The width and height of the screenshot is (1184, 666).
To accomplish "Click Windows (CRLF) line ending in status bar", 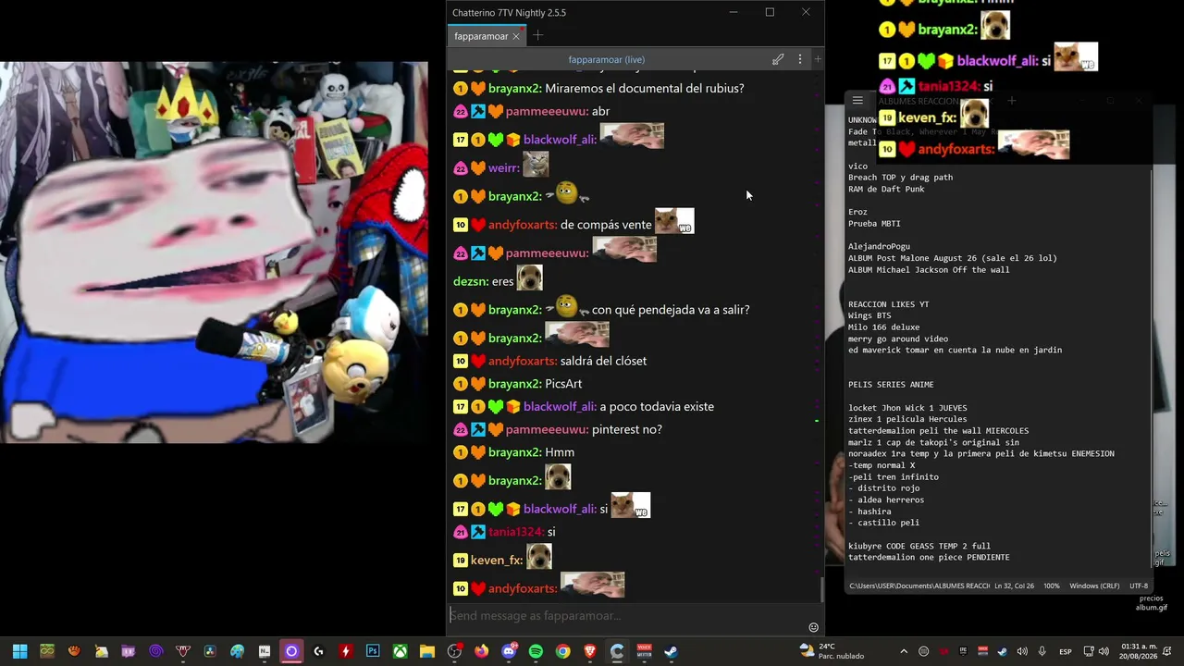I will [1094, 586].
